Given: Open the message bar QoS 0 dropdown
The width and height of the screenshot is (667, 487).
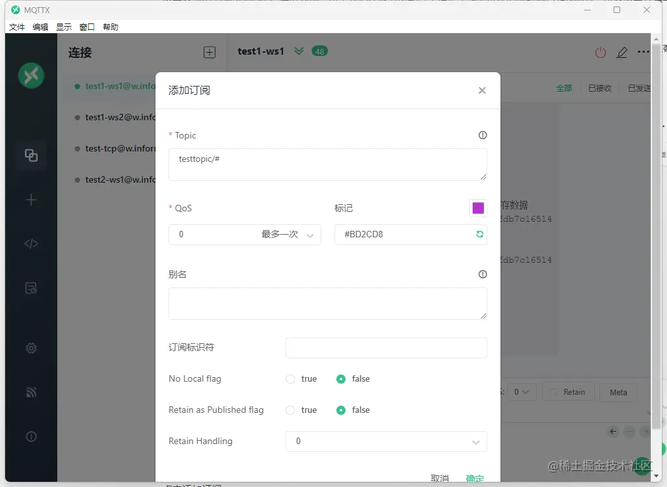Looking at the screenshot, I should [x=521, y=392].
